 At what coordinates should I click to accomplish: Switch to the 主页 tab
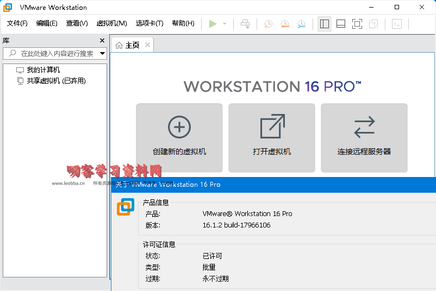point(133,45)
